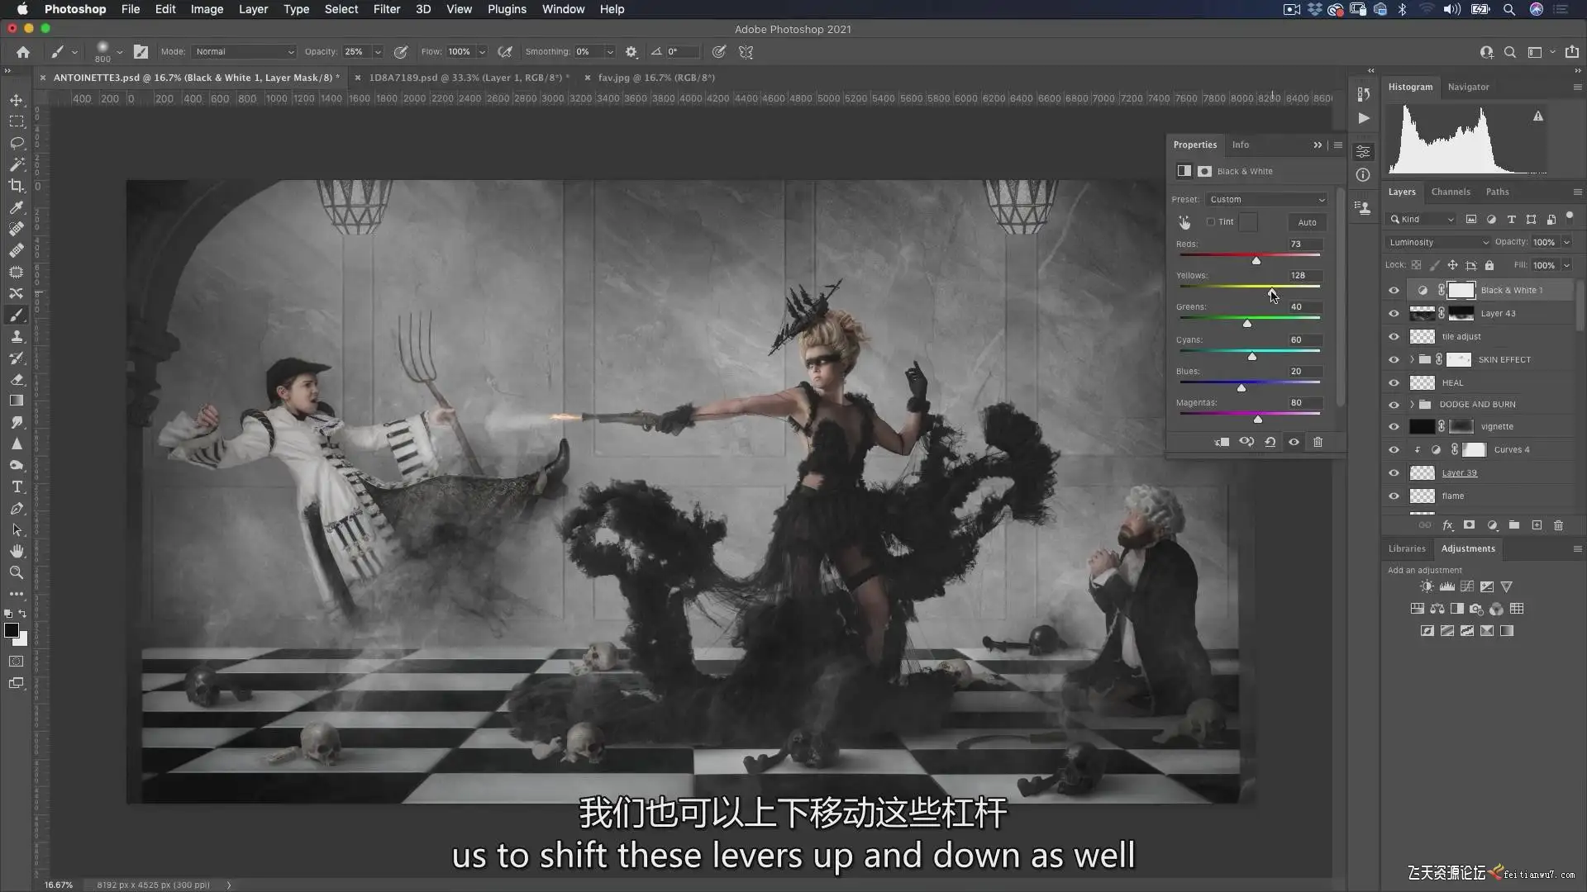The width and height of the screenshot is (1587, 892).
Task: Add a Levels adjustment
Action: tap(1447, 586)
